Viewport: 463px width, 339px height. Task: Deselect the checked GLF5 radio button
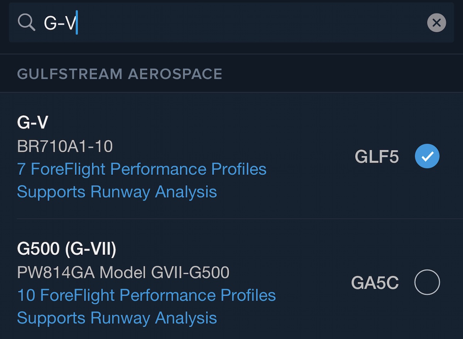[427, 156]
